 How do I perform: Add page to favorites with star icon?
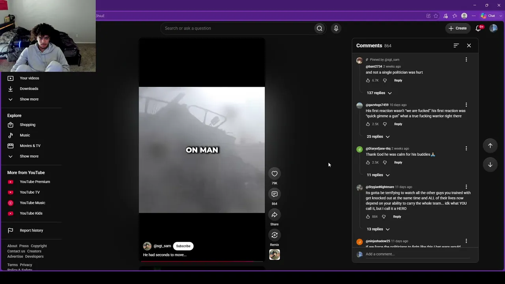pyautogui.click(x=436, y=16)
